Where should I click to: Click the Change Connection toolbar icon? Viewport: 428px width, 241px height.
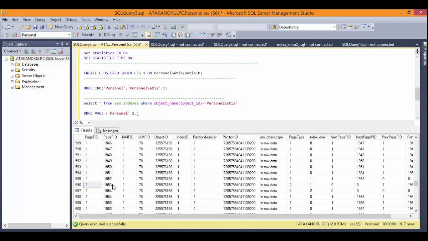pos(15,35)
